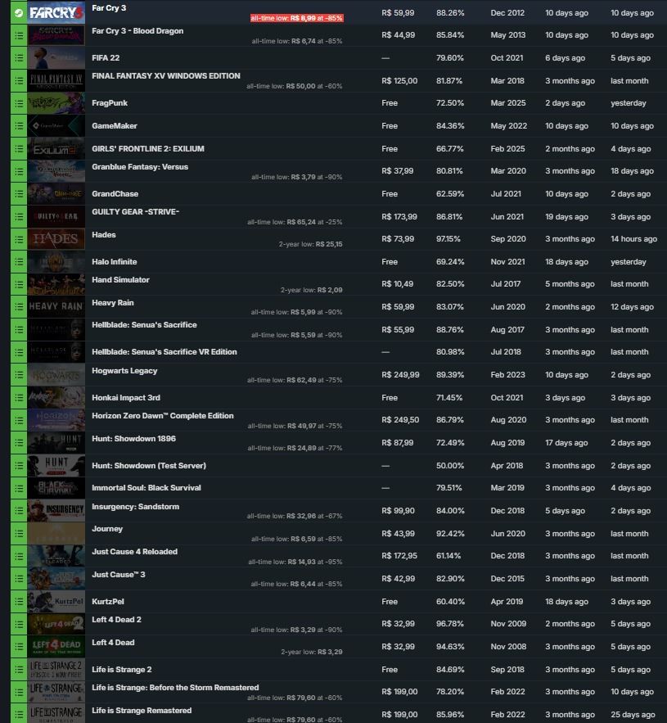Select the Nov 2009 release date

(x=508, y=624)
